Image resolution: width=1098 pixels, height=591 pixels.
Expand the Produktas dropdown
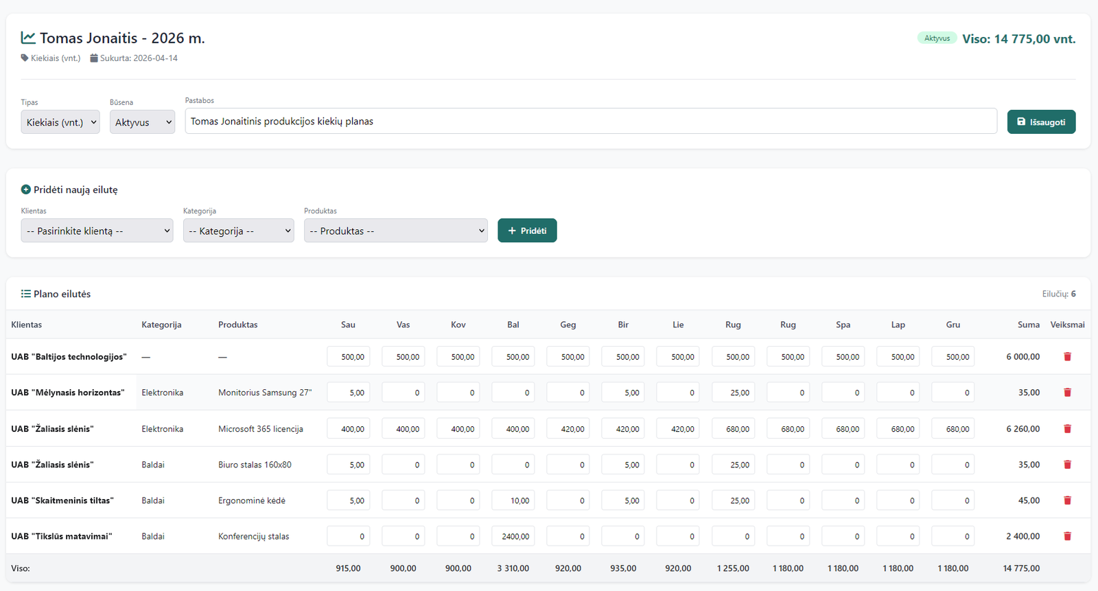[395, 231]
